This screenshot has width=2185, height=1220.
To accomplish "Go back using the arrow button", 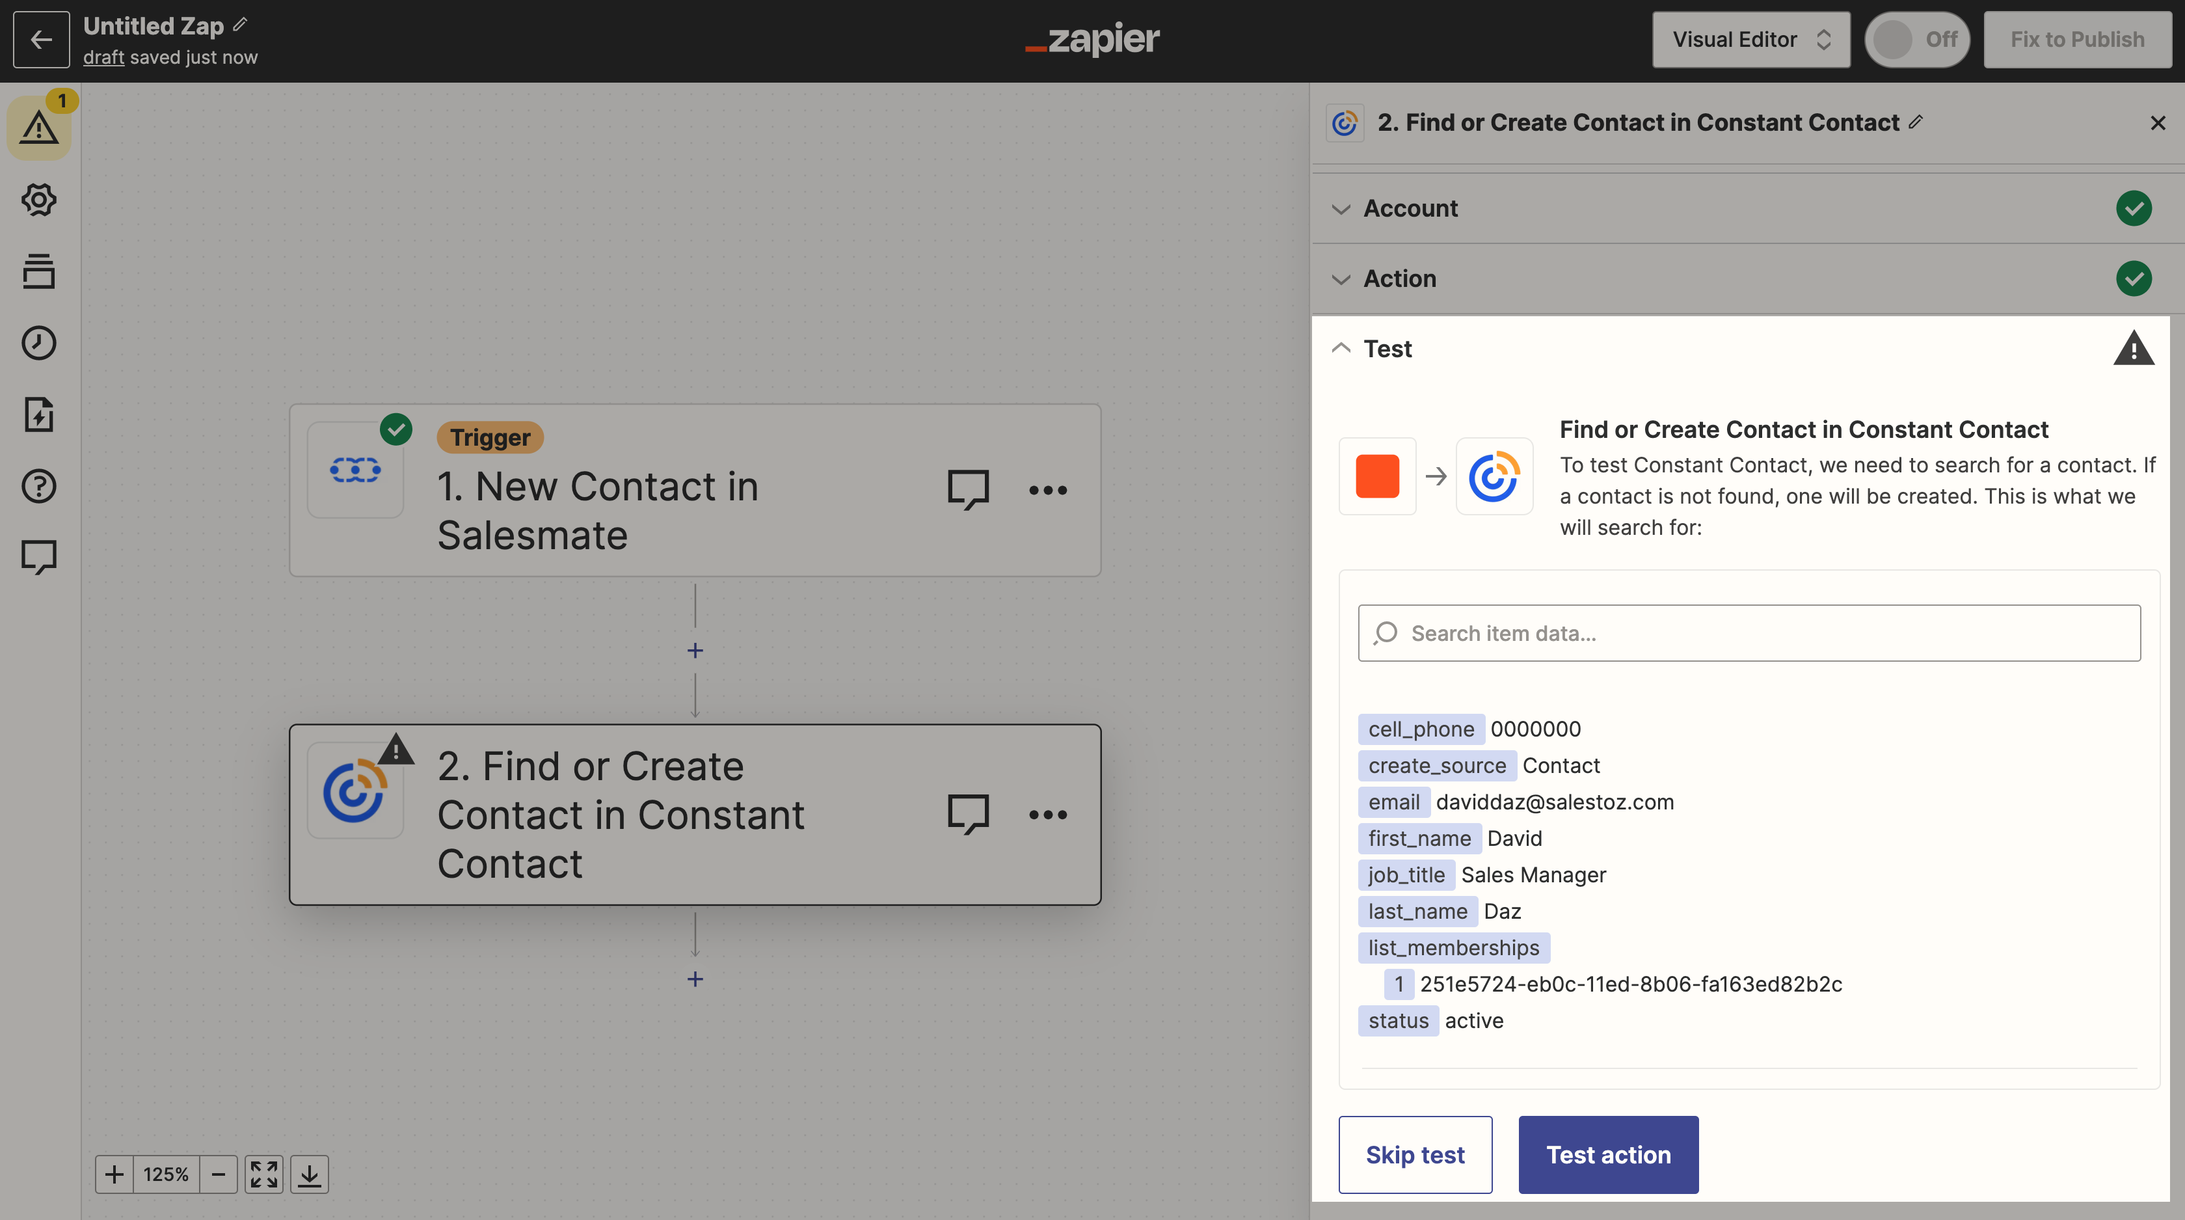I will coord(41,39).
